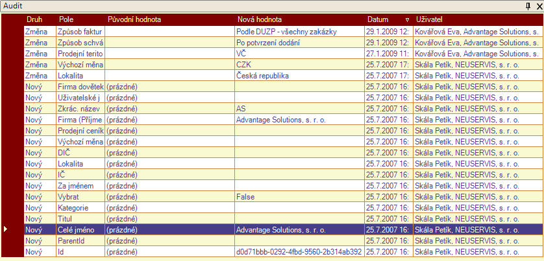Click the Původní hodnota column header
The width and height of the screenshot is (544, 261).
(x=169, y=19)
